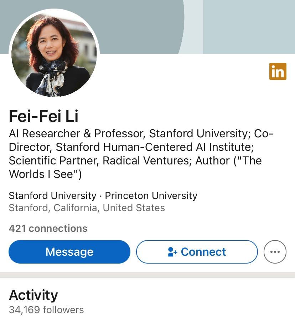The image size is (295, 321).
Task: Click the gold LinkedIn Premium badge
Action: pyautogui.click(x=278, y=71)
